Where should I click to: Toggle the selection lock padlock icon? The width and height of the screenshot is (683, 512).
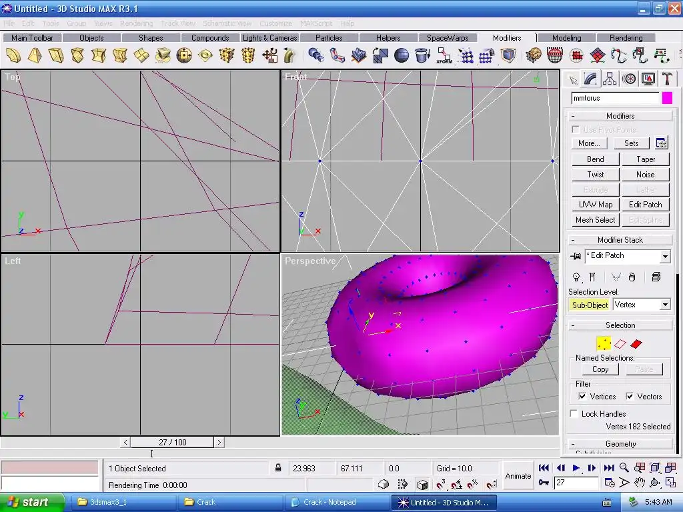coord(278,469)
